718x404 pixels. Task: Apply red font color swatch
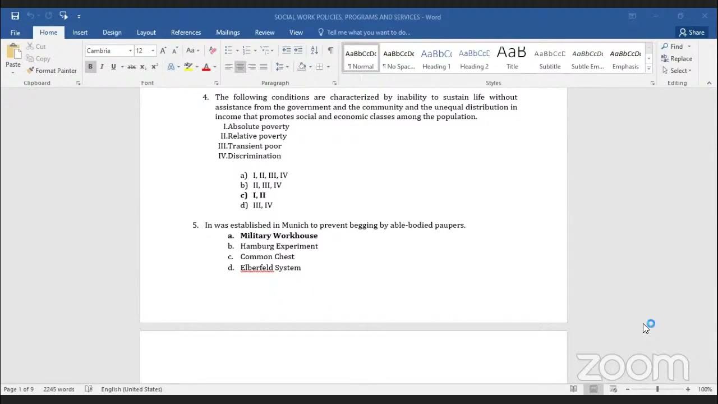(x=206, y=67)
